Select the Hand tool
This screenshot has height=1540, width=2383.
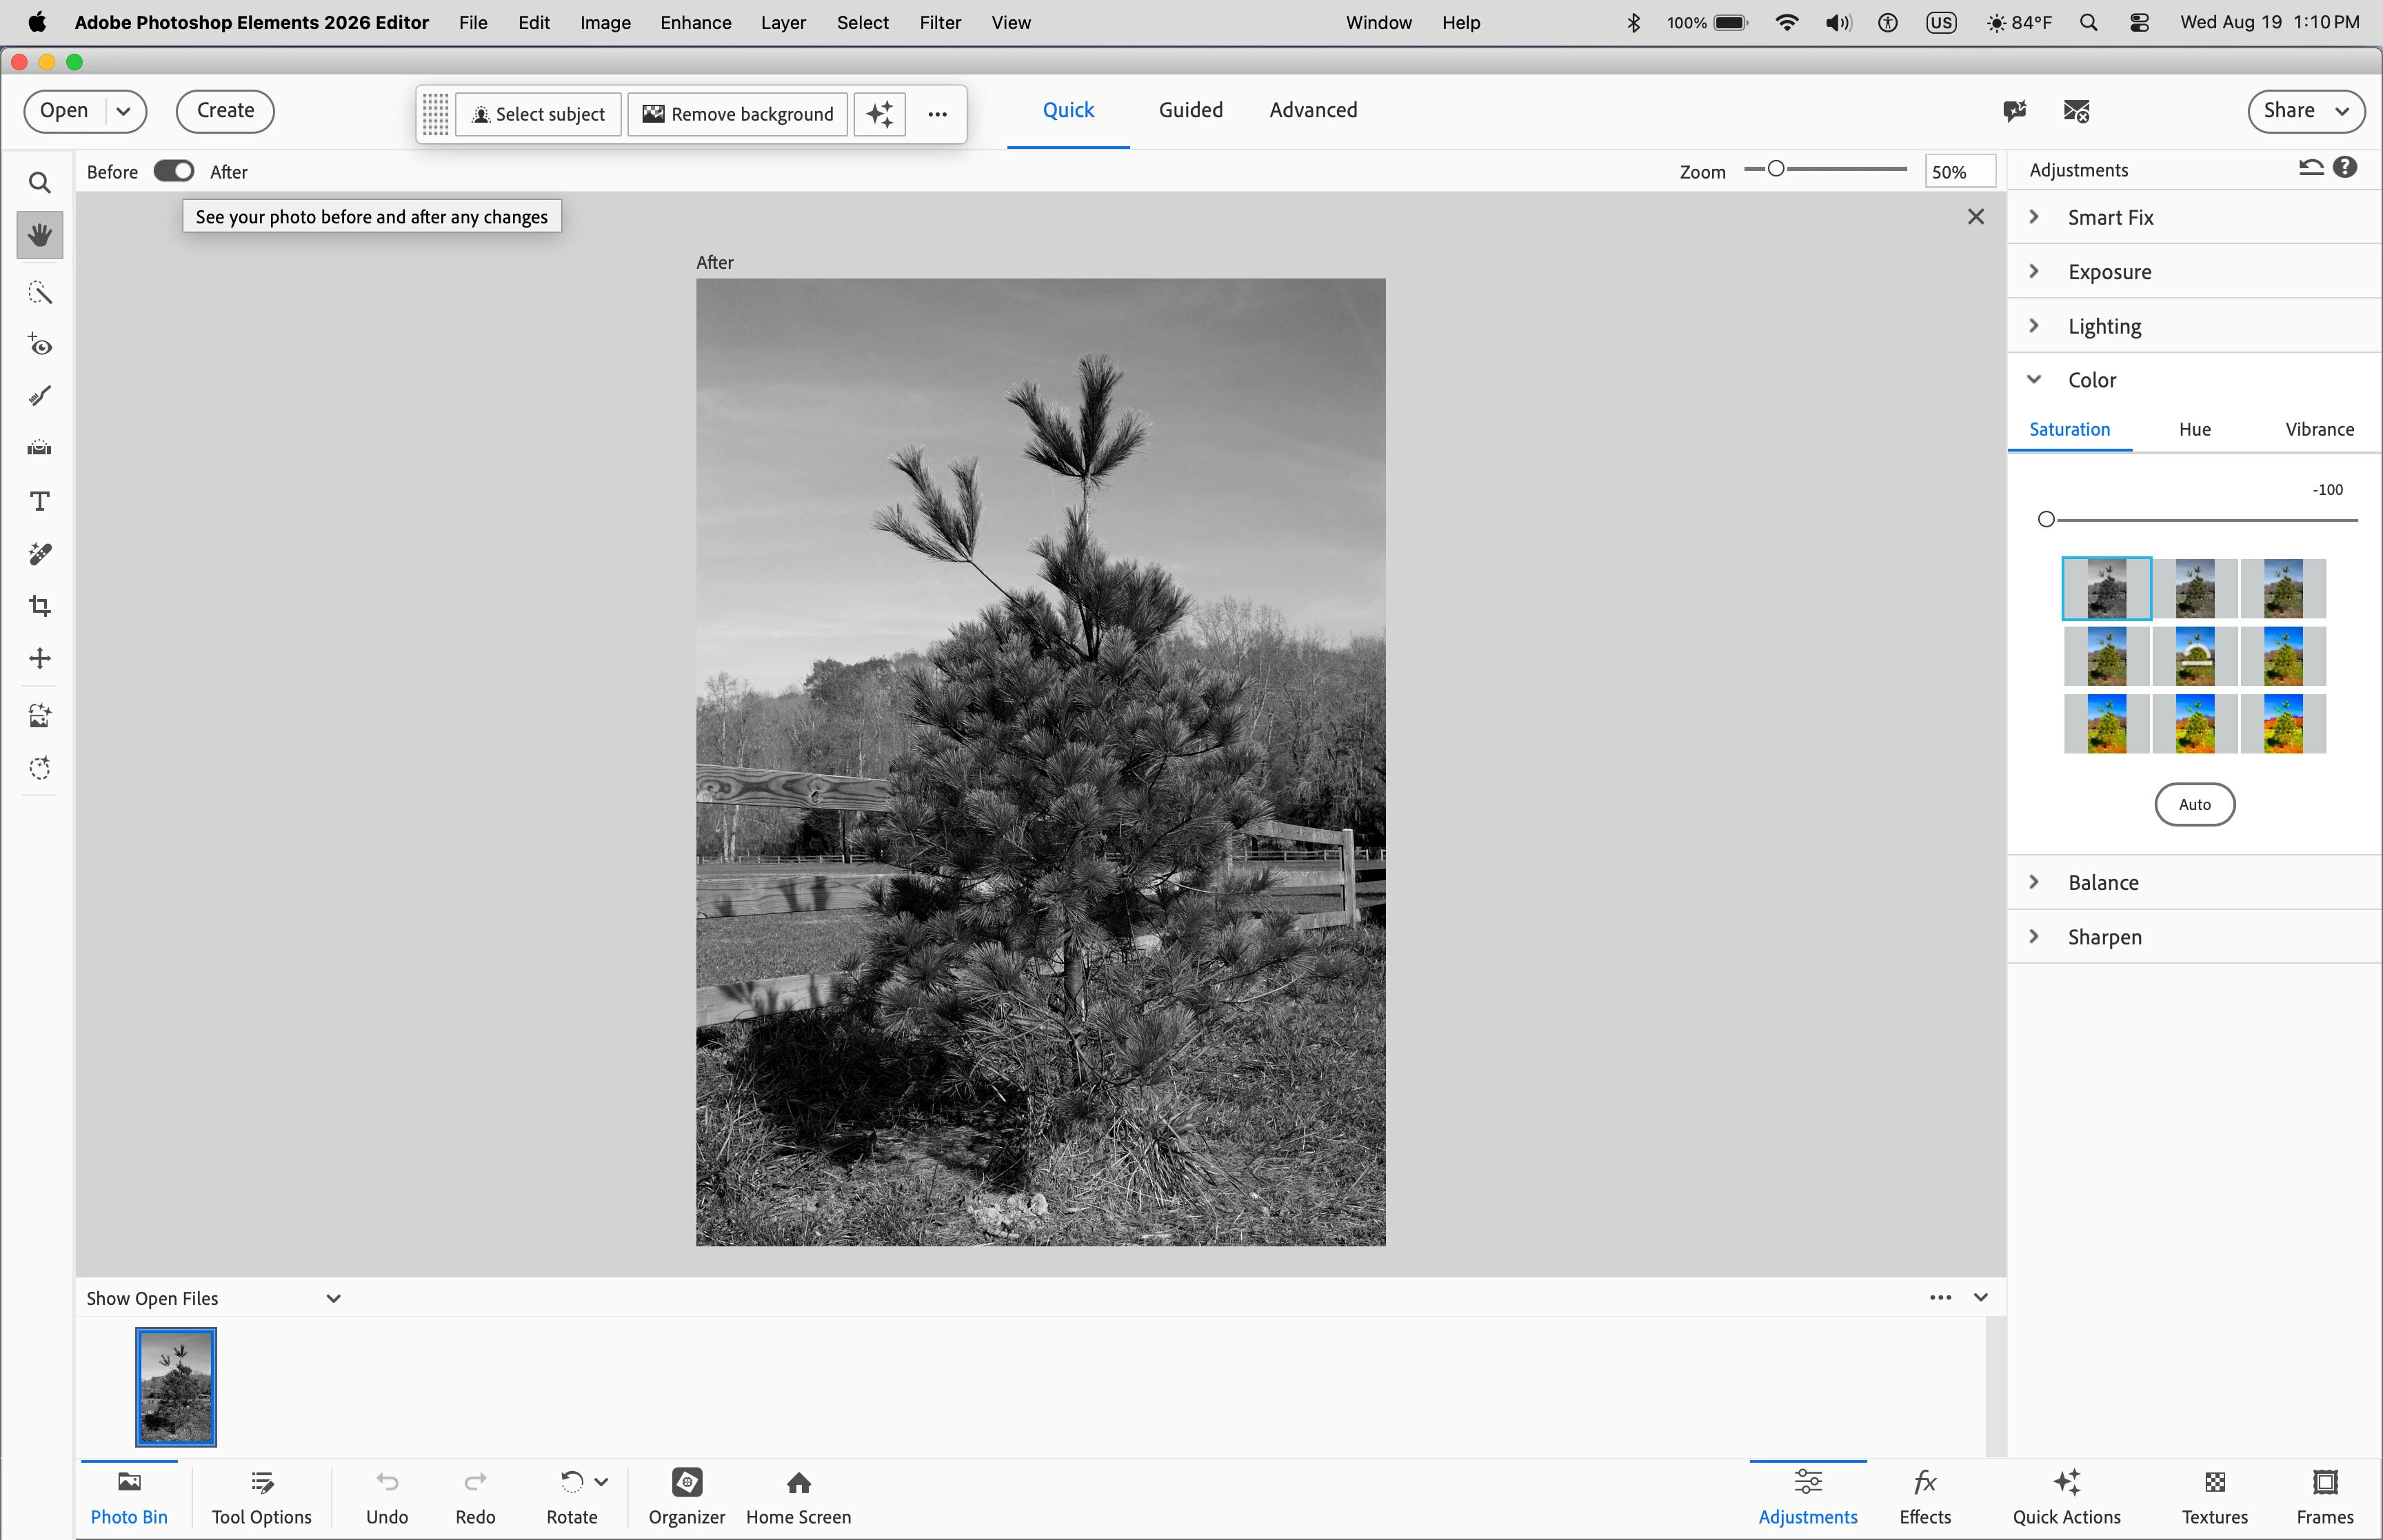click(x=40, y=235)
